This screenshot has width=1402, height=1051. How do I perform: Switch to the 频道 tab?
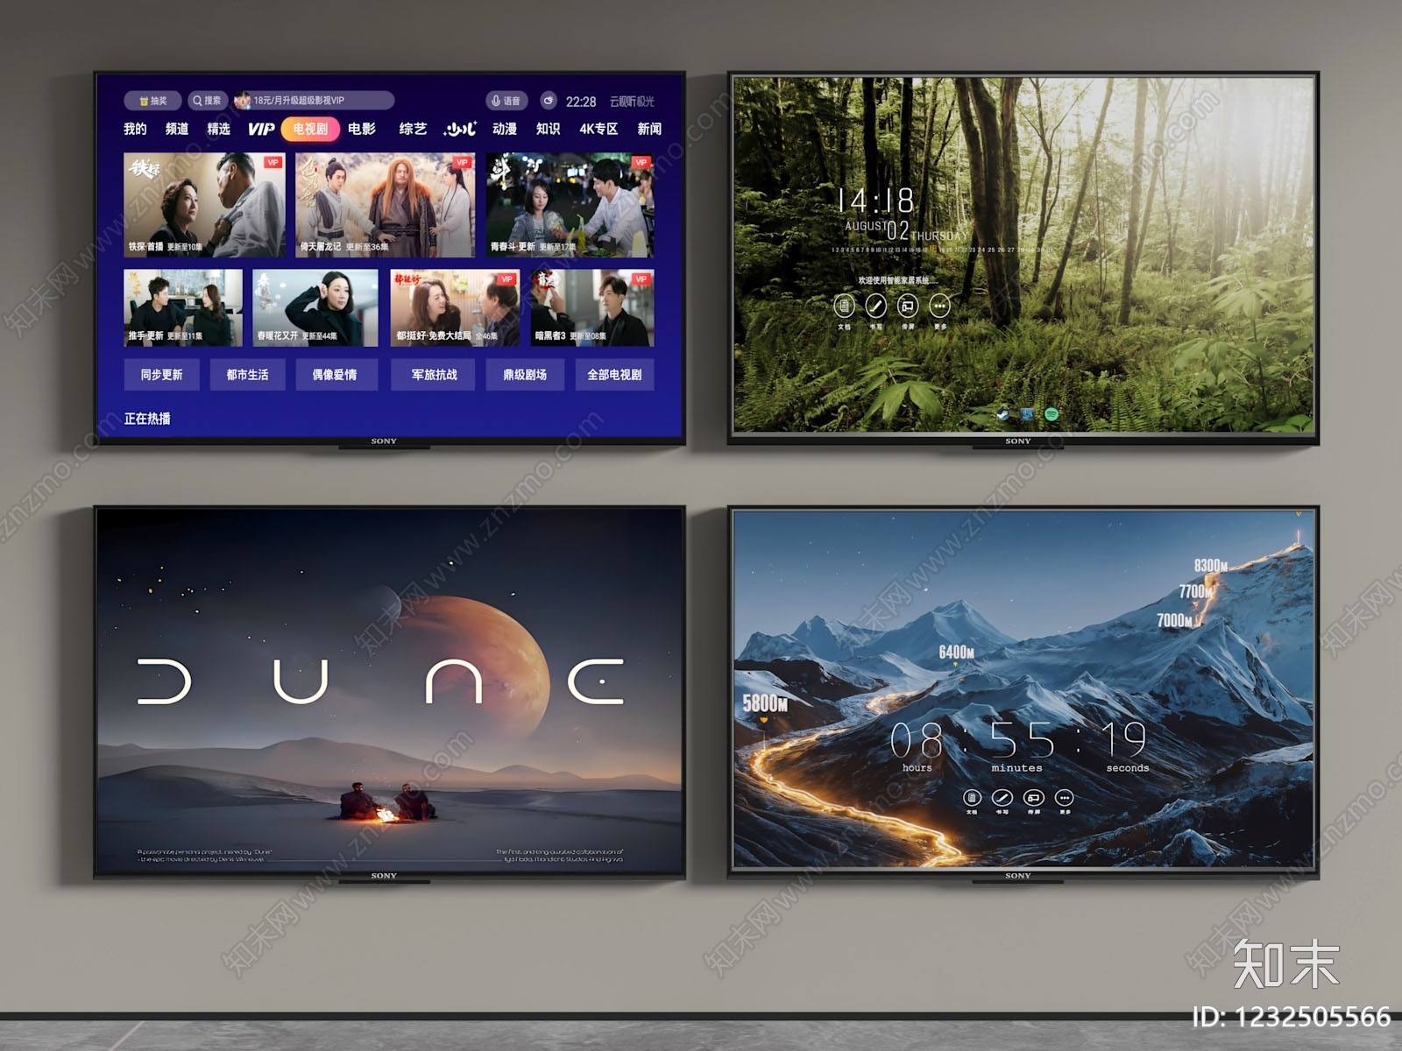click(x=177, y=129)
